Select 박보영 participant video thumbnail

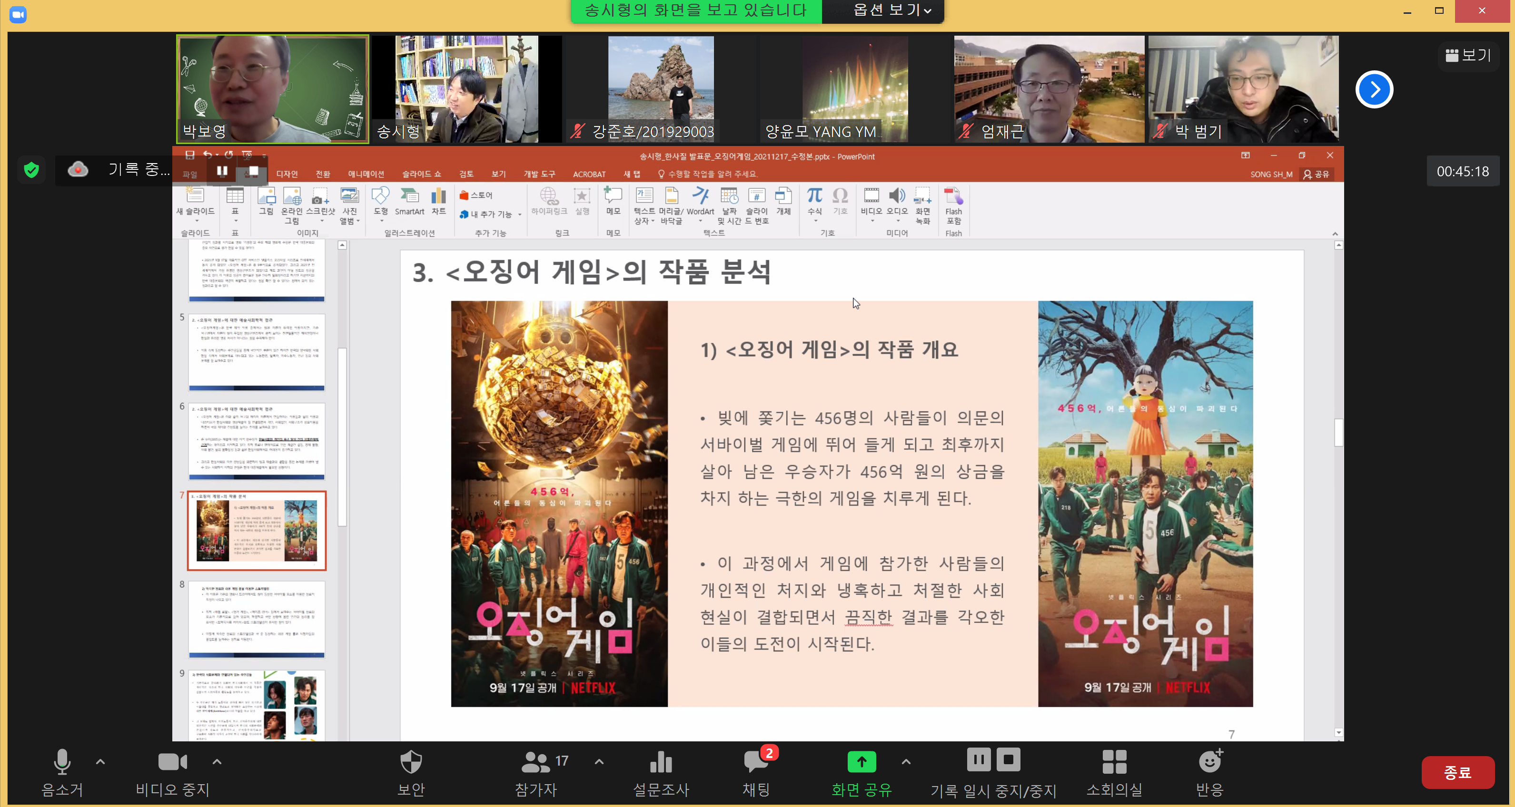(272, 89)
